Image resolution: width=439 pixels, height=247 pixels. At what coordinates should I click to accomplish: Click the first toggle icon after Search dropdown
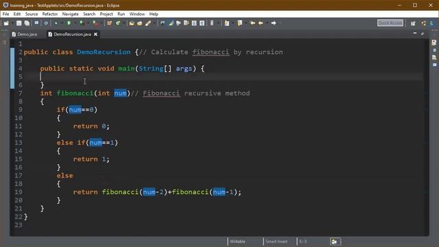(x=163, y=23)
